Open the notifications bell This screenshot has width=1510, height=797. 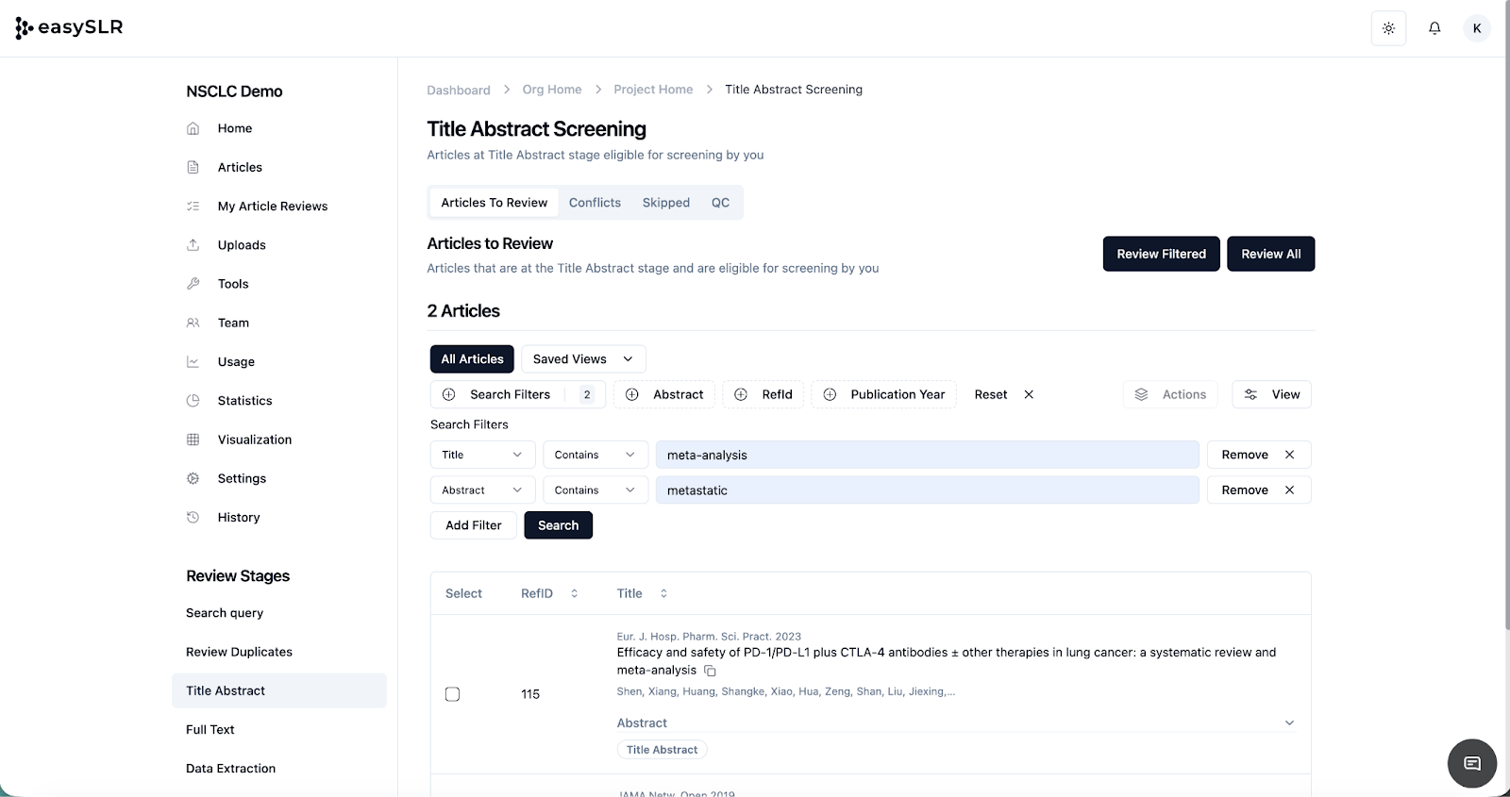point(1434,28)
